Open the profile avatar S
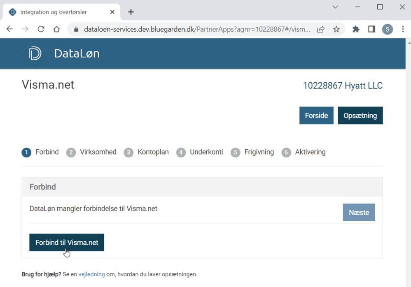The height and width of the screenshot is (287, 411). point(388,29)
